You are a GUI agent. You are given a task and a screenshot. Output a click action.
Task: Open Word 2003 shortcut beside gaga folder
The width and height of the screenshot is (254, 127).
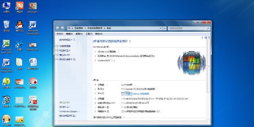6,66
